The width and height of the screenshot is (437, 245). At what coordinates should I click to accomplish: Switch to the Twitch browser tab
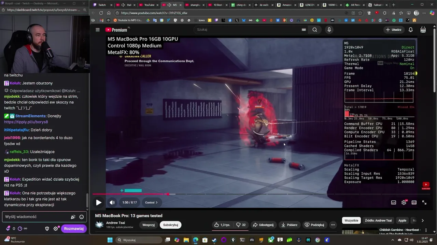tap(102, 5)
